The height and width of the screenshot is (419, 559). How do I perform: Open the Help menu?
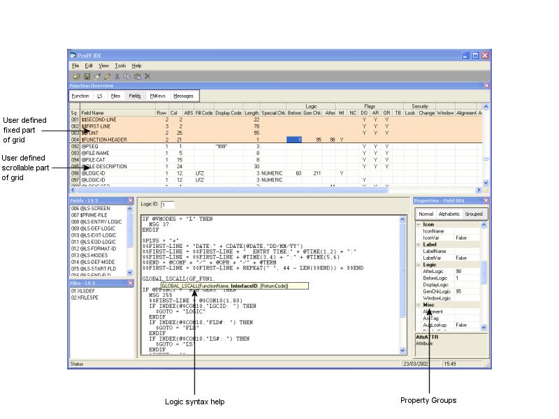(x=136, y=66)
